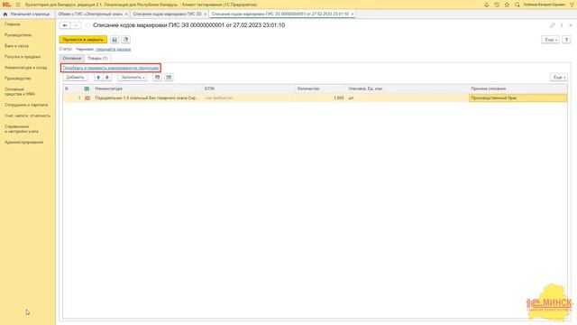577x325 pixels.
Task: Close the second Списание кодов маркировки tab
Action: (206, 14)
